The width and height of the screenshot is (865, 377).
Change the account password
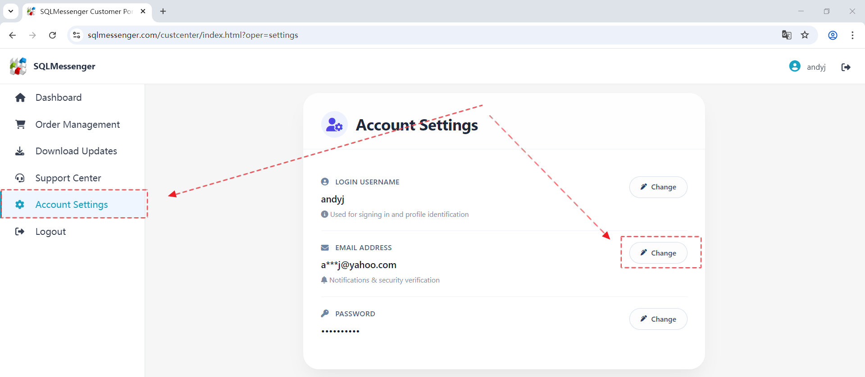[658, 319]
